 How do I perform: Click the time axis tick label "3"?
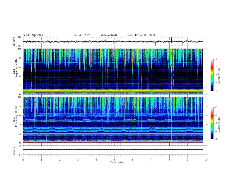tap(78, 160)
